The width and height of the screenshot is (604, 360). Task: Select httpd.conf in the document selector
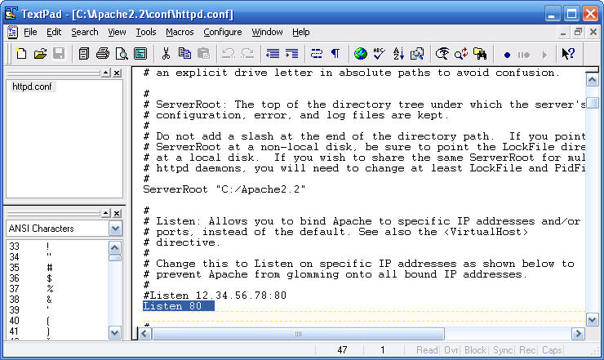tap(32, 87)
